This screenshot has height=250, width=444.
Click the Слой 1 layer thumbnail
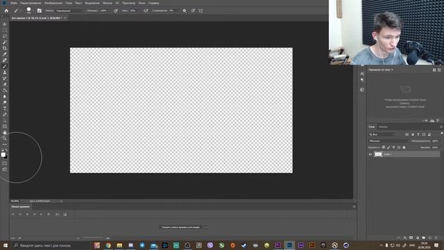(x=378, y=154)
